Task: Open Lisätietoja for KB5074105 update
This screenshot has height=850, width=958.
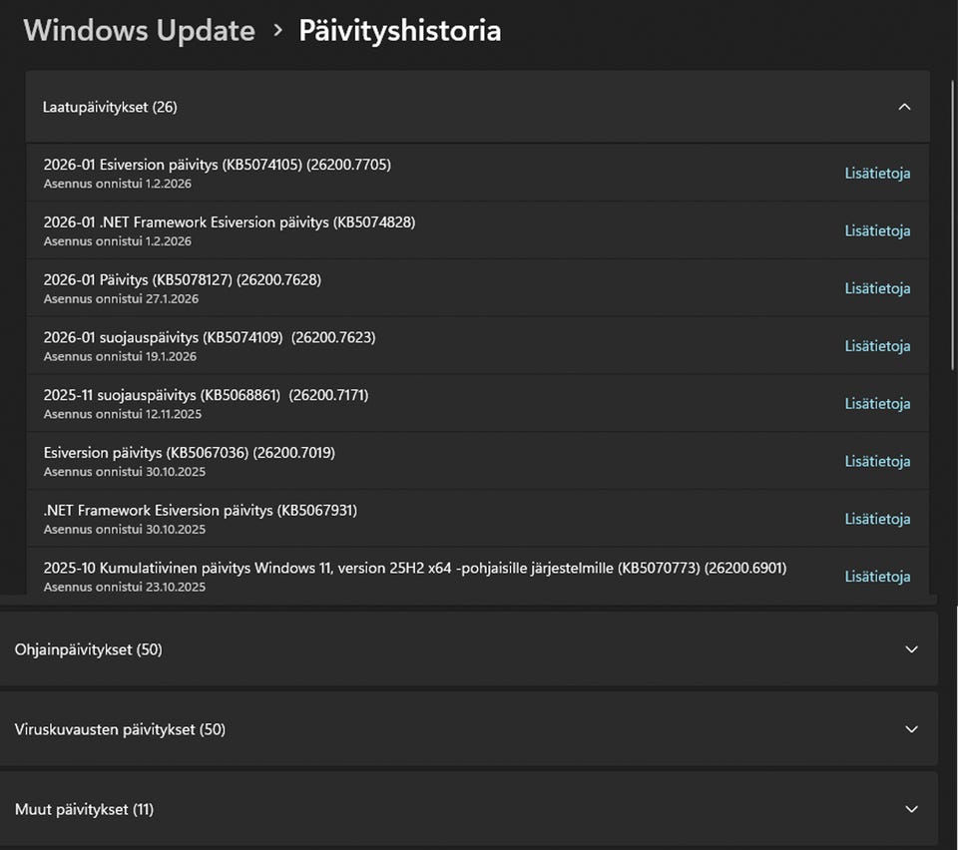Action: click(x=877, y=173)
